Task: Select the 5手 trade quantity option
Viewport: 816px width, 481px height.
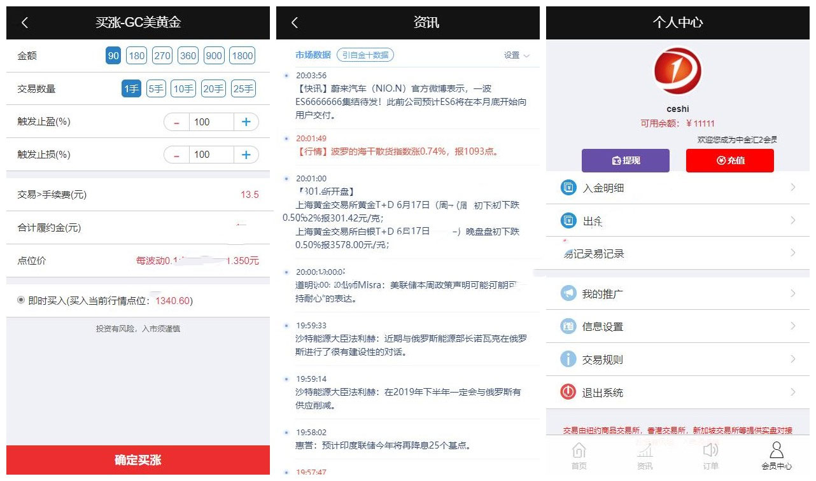Action: coord(156,88)
